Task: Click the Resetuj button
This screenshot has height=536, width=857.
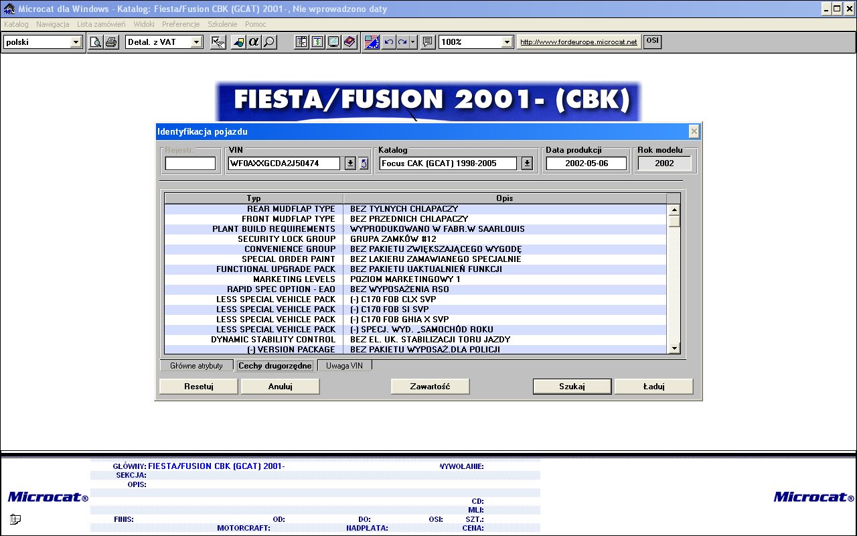Action: point(198,387)
